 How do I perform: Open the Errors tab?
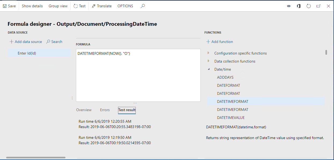pyautogui.click(x=105, y=110)
